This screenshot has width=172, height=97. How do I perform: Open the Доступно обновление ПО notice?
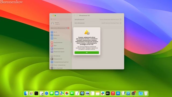pyautogui.click(x=60, y=28)
